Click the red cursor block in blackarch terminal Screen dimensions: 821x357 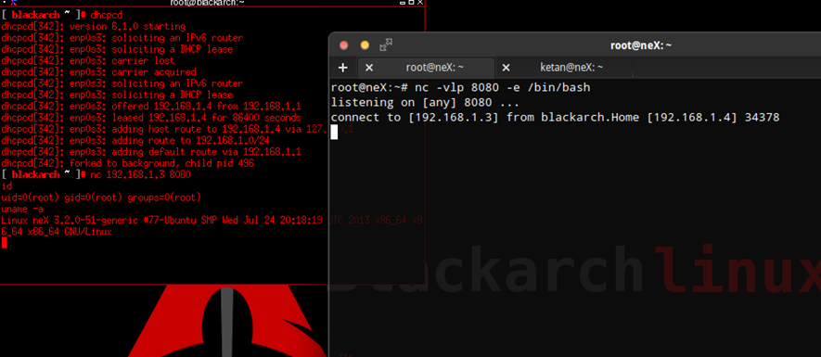pos(5,242)
